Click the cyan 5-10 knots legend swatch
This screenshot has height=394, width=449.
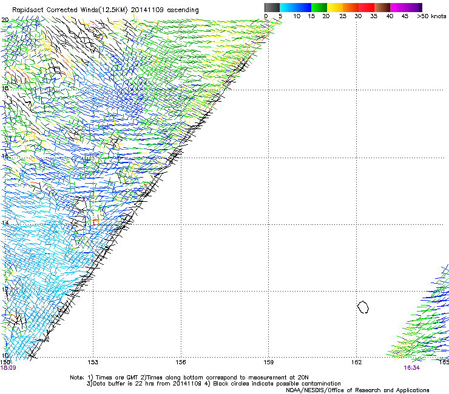288,7
